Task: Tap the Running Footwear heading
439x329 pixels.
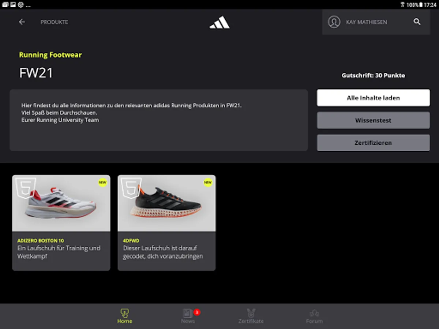Action: (50, 55)
